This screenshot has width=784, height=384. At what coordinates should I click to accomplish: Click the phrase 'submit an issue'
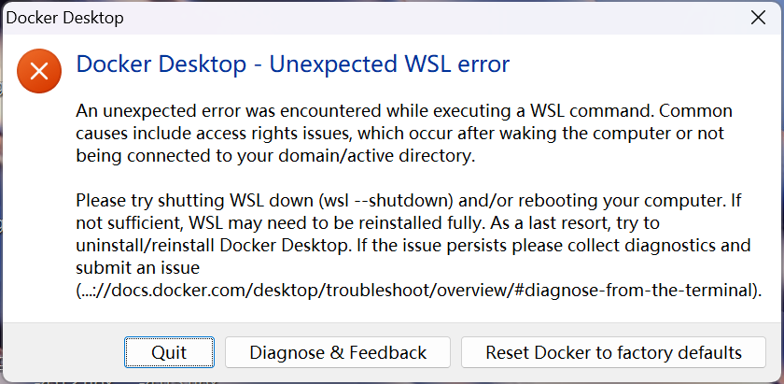pyautogui.click(x=137, y=268)
